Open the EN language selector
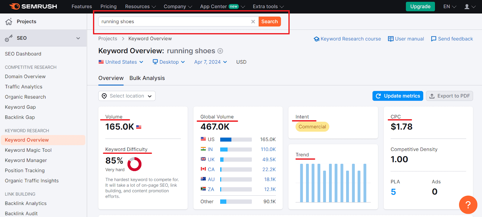The image size is (482, 217). tap(450, 7)
